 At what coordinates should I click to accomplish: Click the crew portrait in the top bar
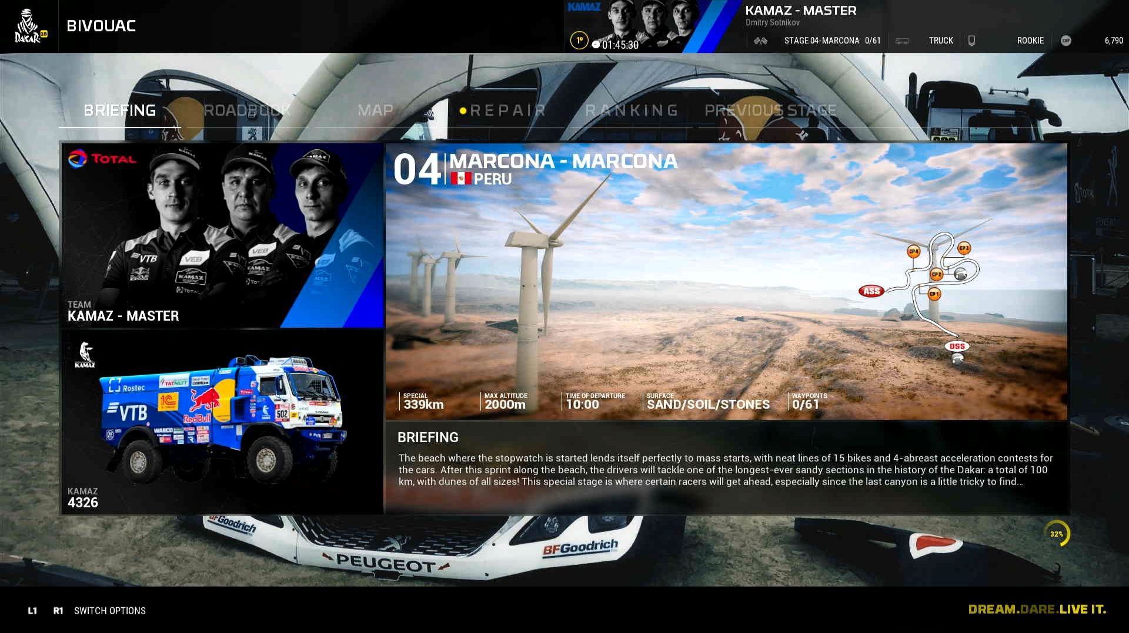pyautogui.click(x=653, y=25)
